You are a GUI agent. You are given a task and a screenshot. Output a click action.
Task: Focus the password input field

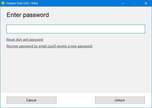pos(76,29)
